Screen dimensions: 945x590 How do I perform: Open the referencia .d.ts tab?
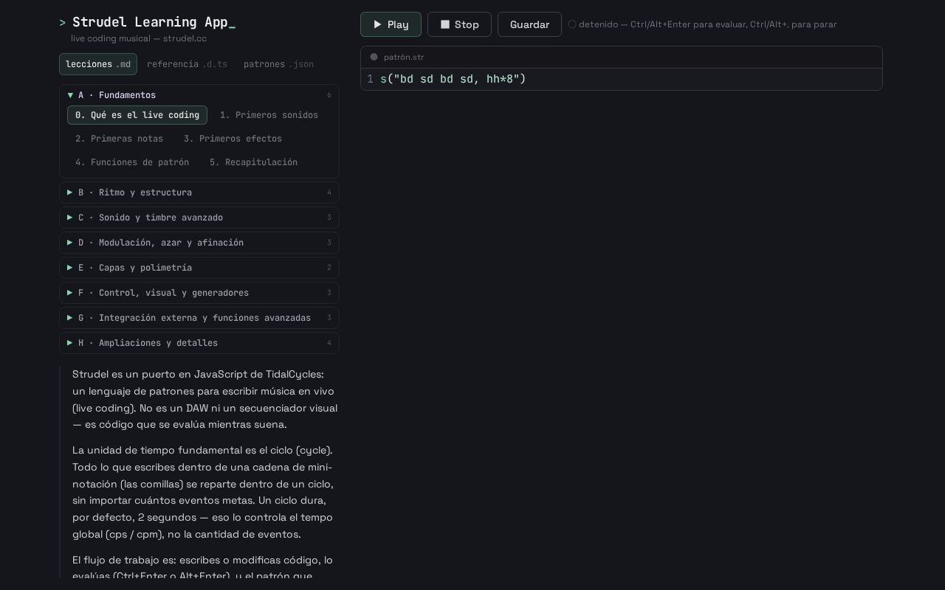click(187, 64)
